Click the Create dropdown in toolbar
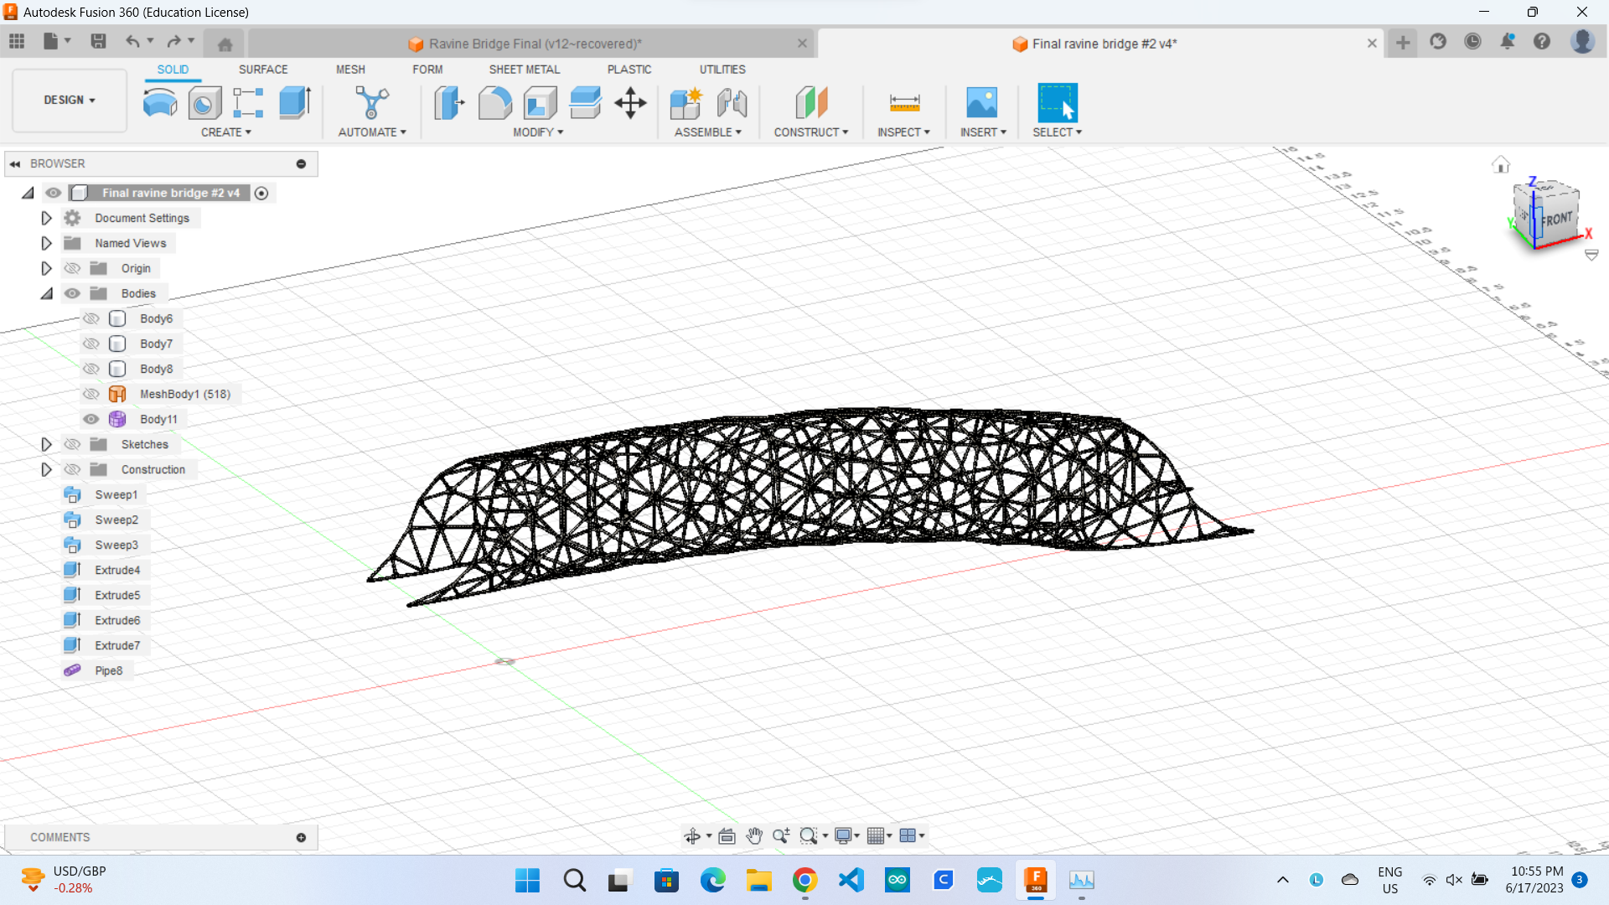 pyautogui.click(x=223, y=132)
